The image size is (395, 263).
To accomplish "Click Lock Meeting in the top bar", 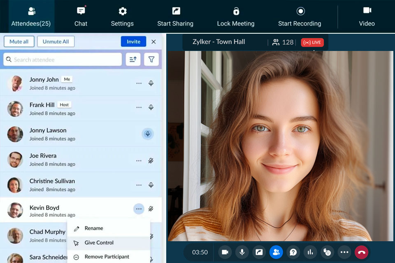I will click(x=236, y=16).
